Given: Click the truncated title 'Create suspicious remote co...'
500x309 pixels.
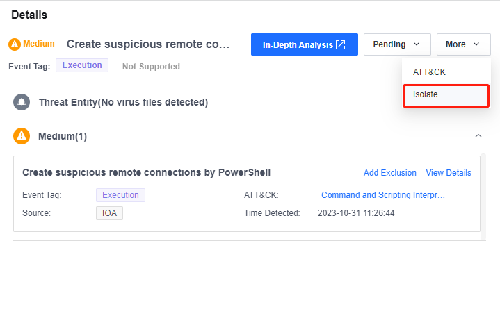Looking at the screenshot, I should point(148,44).
